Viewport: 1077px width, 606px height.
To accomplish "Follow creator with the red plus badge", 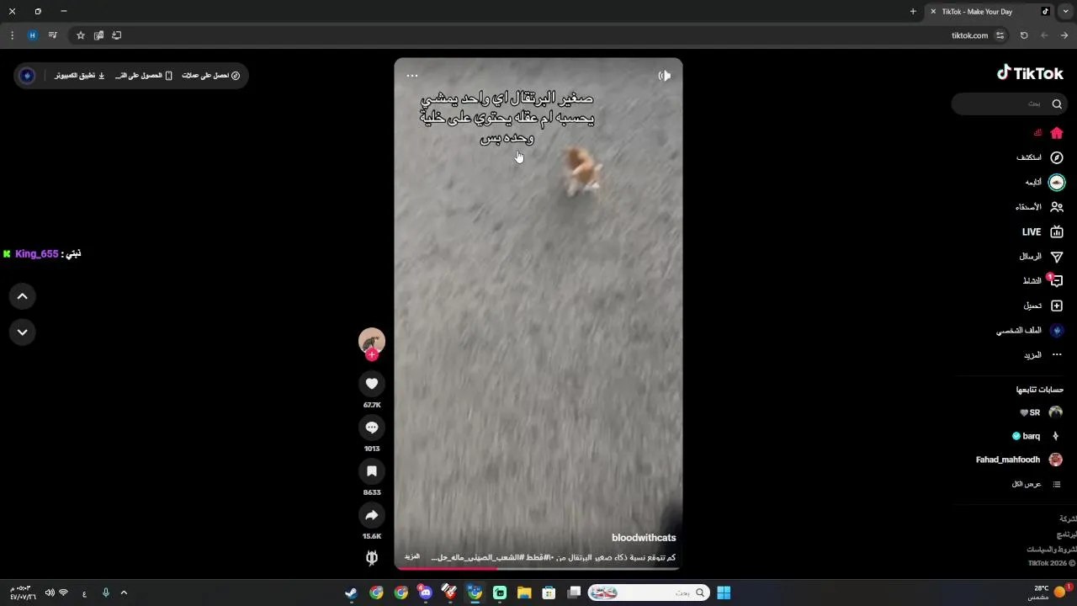I will click(x=372, y=354).
